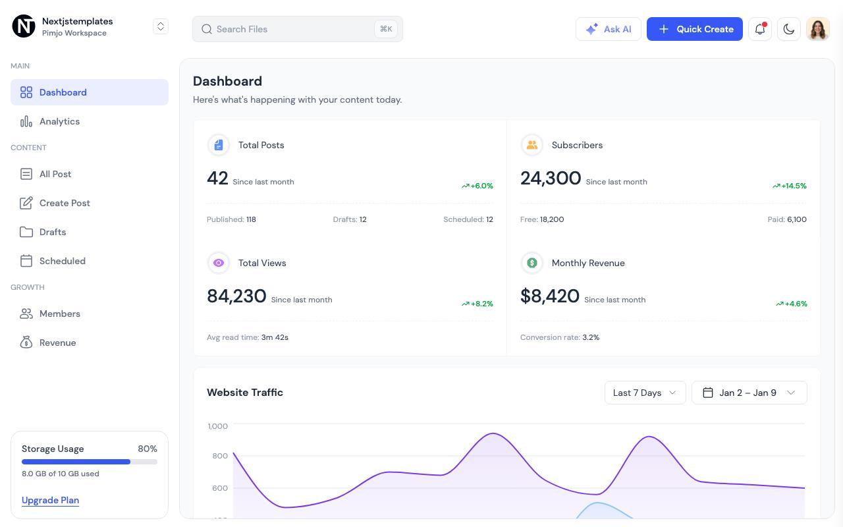Toggle dark mode with the moon icon

[789, 29]
